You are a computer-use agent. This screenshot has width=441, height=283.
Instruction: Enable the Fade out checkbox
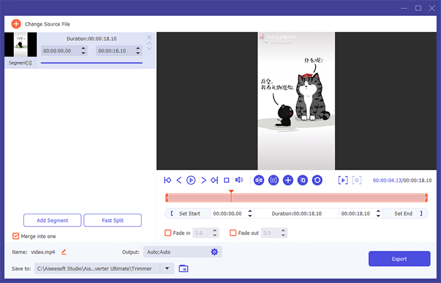pyautogui.click(x=233, y=233)
